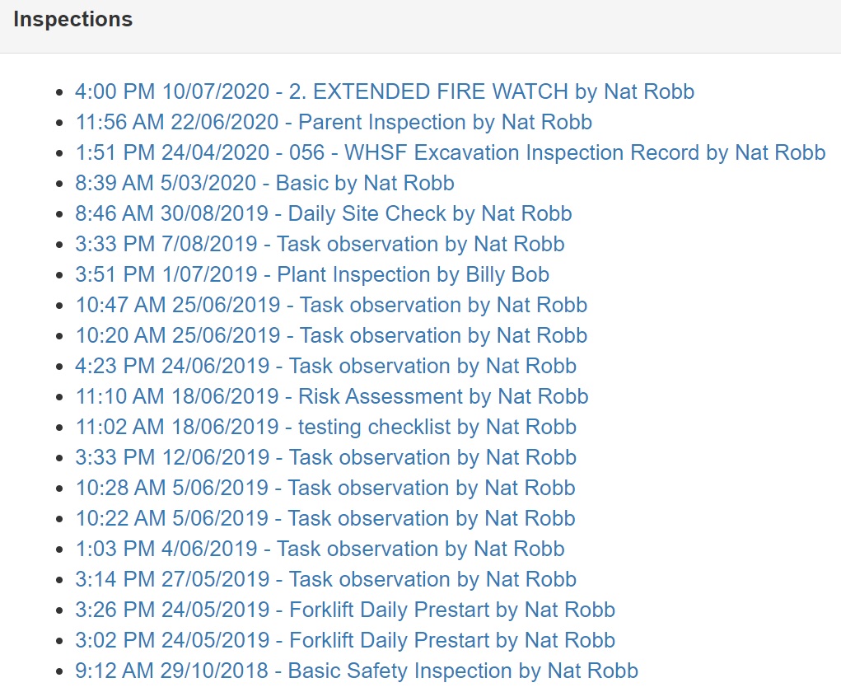Select the Basic inspection from 5/03/2020
The height and width of the screenshot is (692, 841).
pos(264,183)
